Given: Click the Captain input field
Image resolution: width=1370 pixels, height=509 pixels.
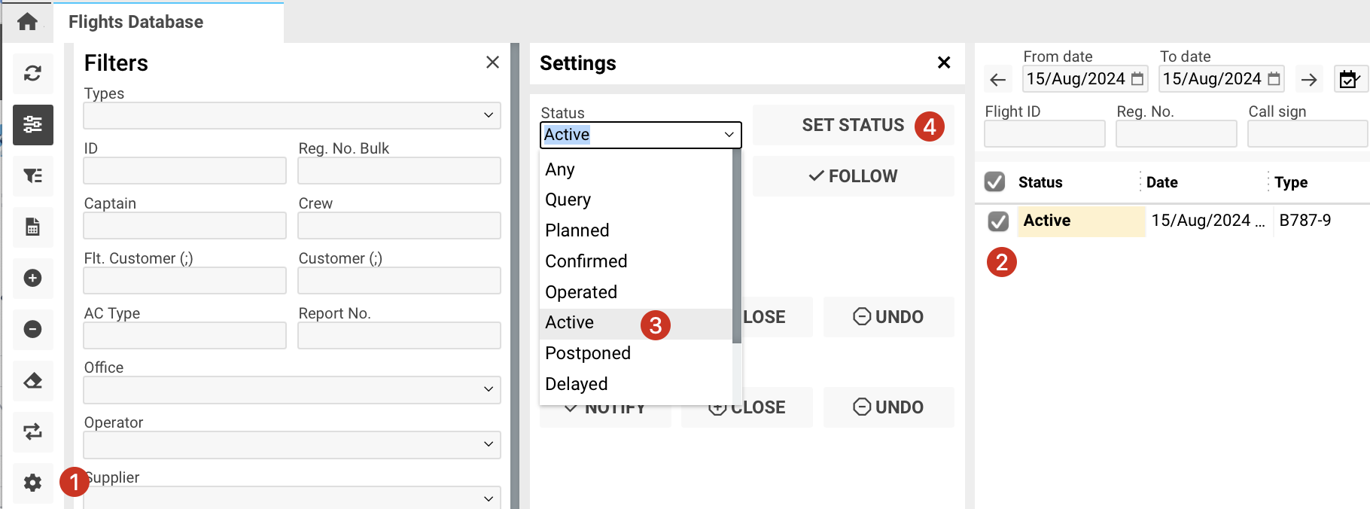Looking at the screenshot, I should pyautogui.click(x=184, y=225).
